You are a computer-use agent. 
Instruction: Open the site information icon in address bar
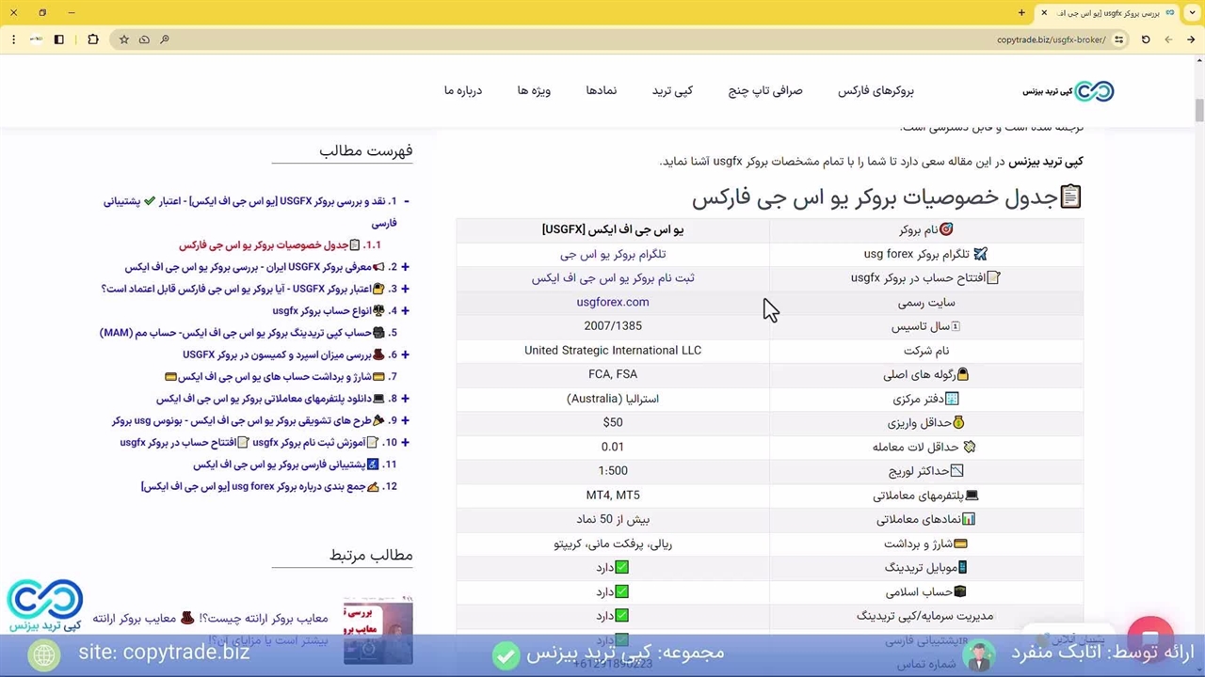click(1118, 39)
